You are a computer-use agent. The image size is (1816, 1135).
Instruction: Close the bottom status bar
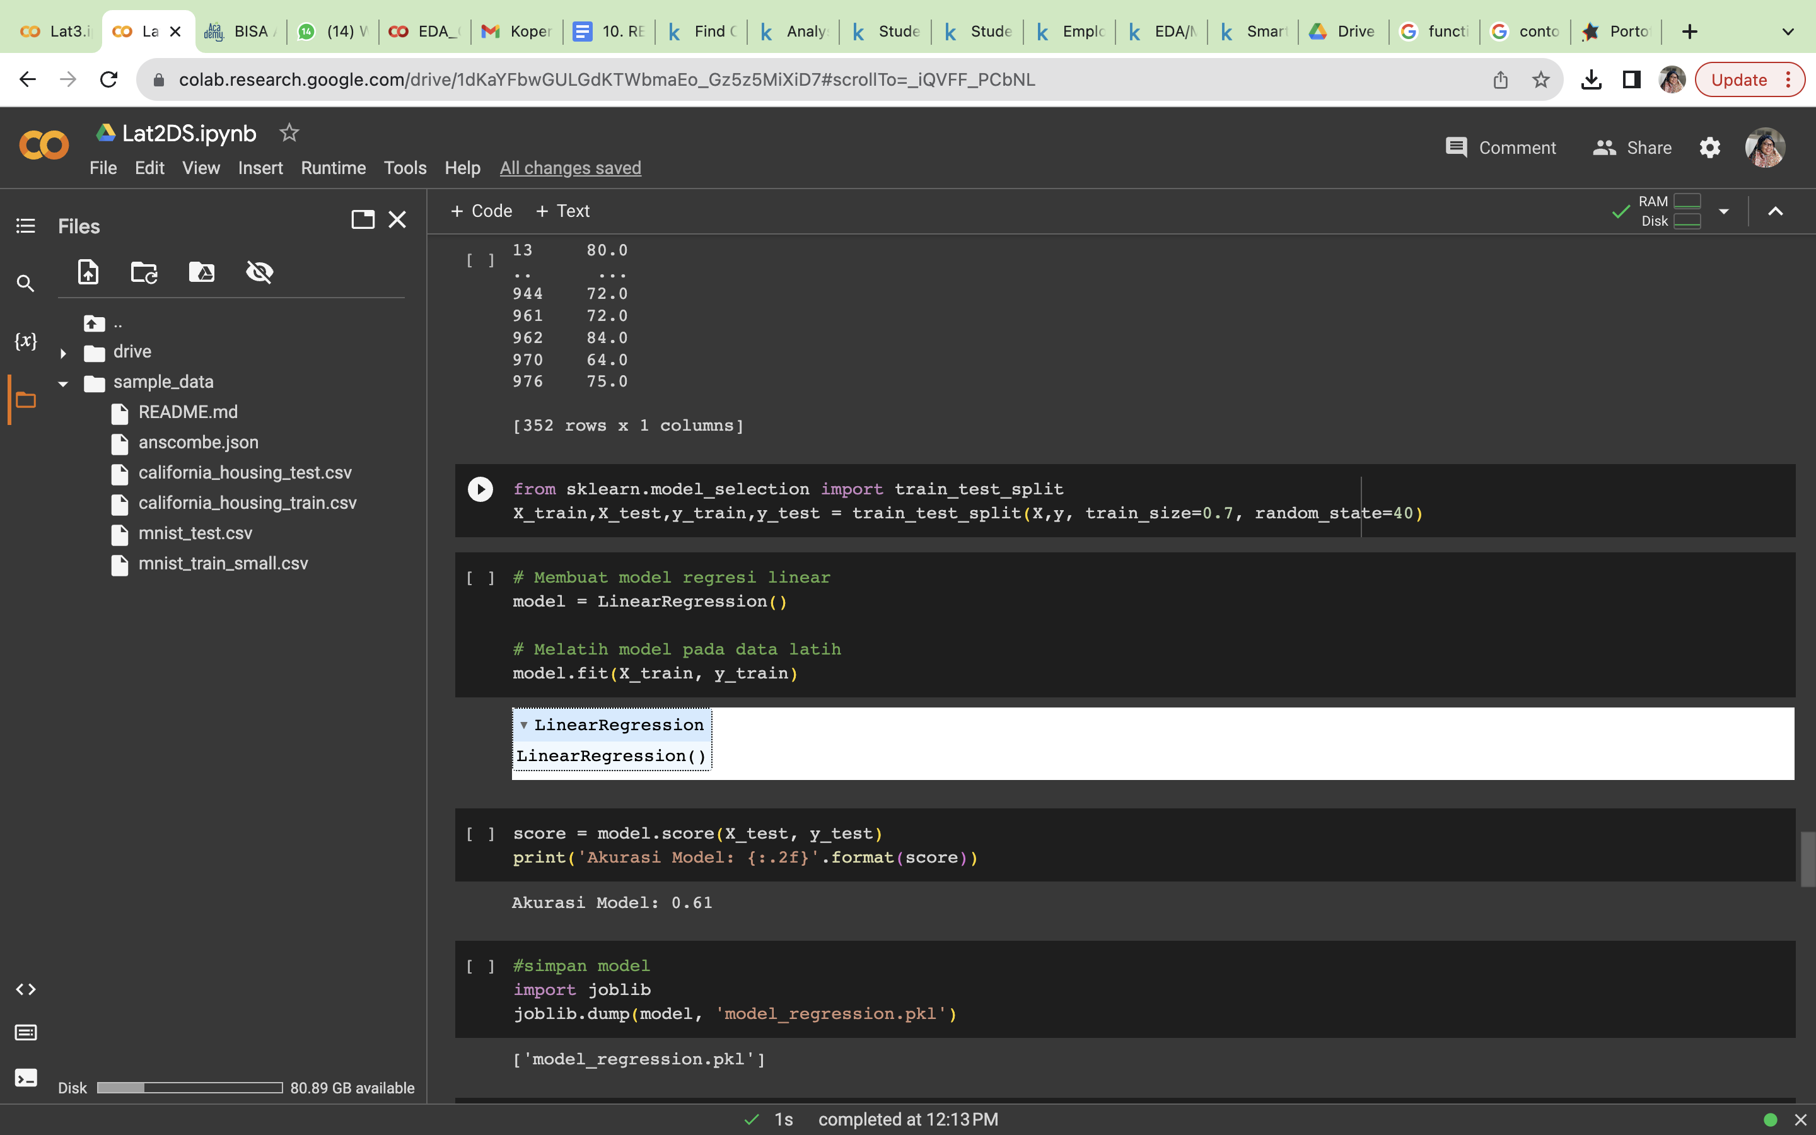1800,1120
